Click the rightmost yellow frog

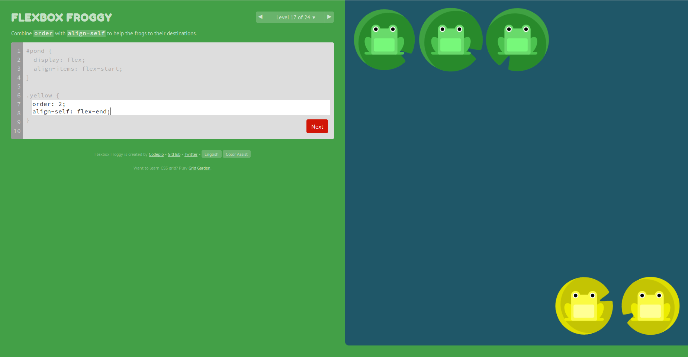click(x=650, y=306)
